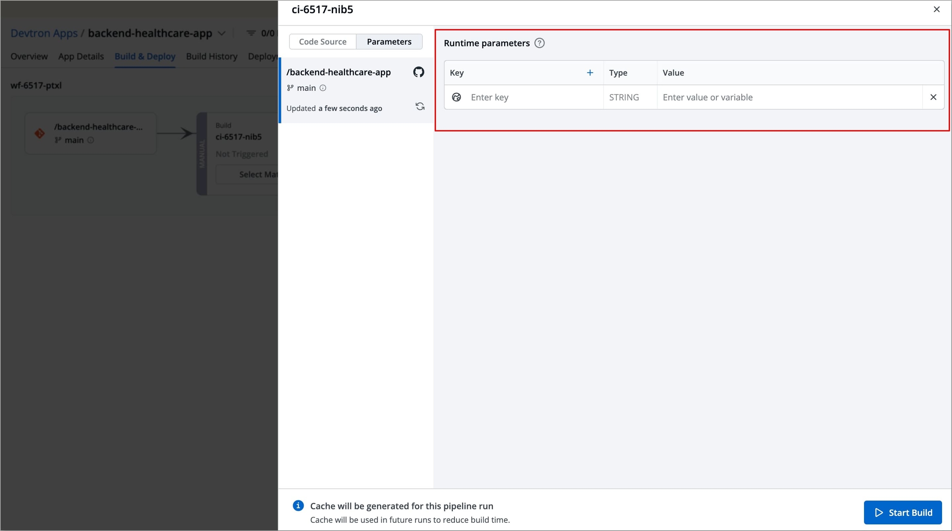The height and width of the screenshot is (531, 952).
Task: Switch to the Code Source tab
Action: (x=322, y=42)
